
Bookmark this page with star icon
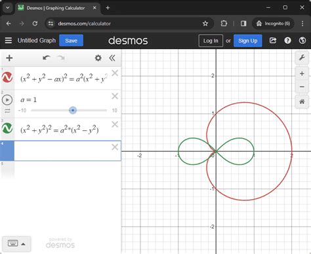coord(205,24)
